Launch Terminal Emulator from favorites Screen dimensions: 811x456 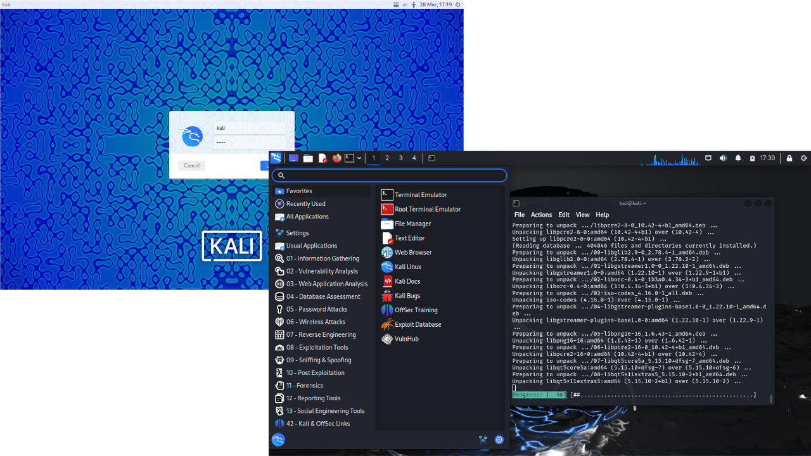[x=441, y=195]
